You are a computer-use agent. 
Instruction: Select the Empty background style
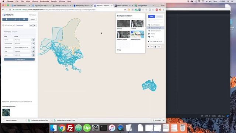click(124, 45)
